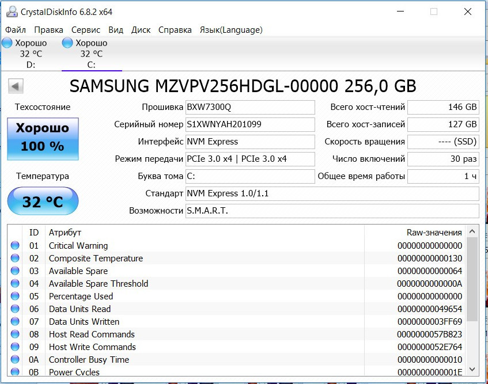Click the ID column header
The image size is (488, 384).
33,233
